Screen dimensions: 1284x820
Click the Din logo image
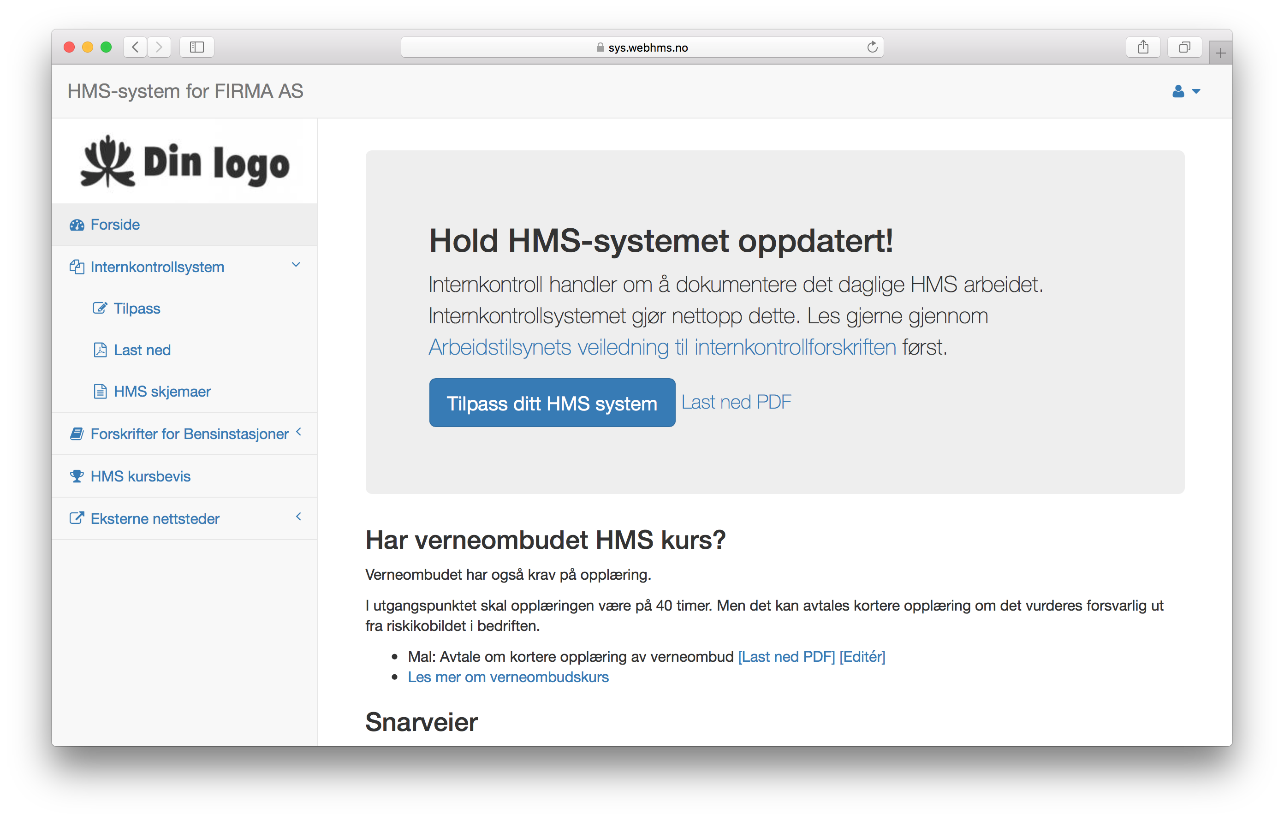tap(184, 162)
